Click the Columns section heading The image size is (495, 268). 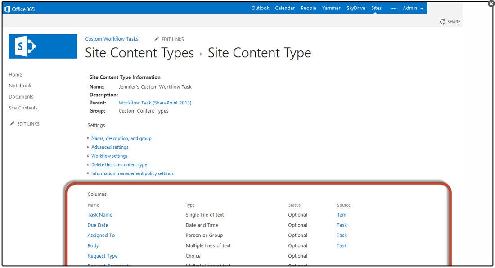tap(97, 195)
